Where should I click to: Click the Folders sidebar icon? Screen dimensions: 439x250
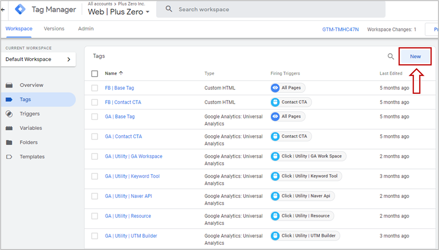point(9,142)
